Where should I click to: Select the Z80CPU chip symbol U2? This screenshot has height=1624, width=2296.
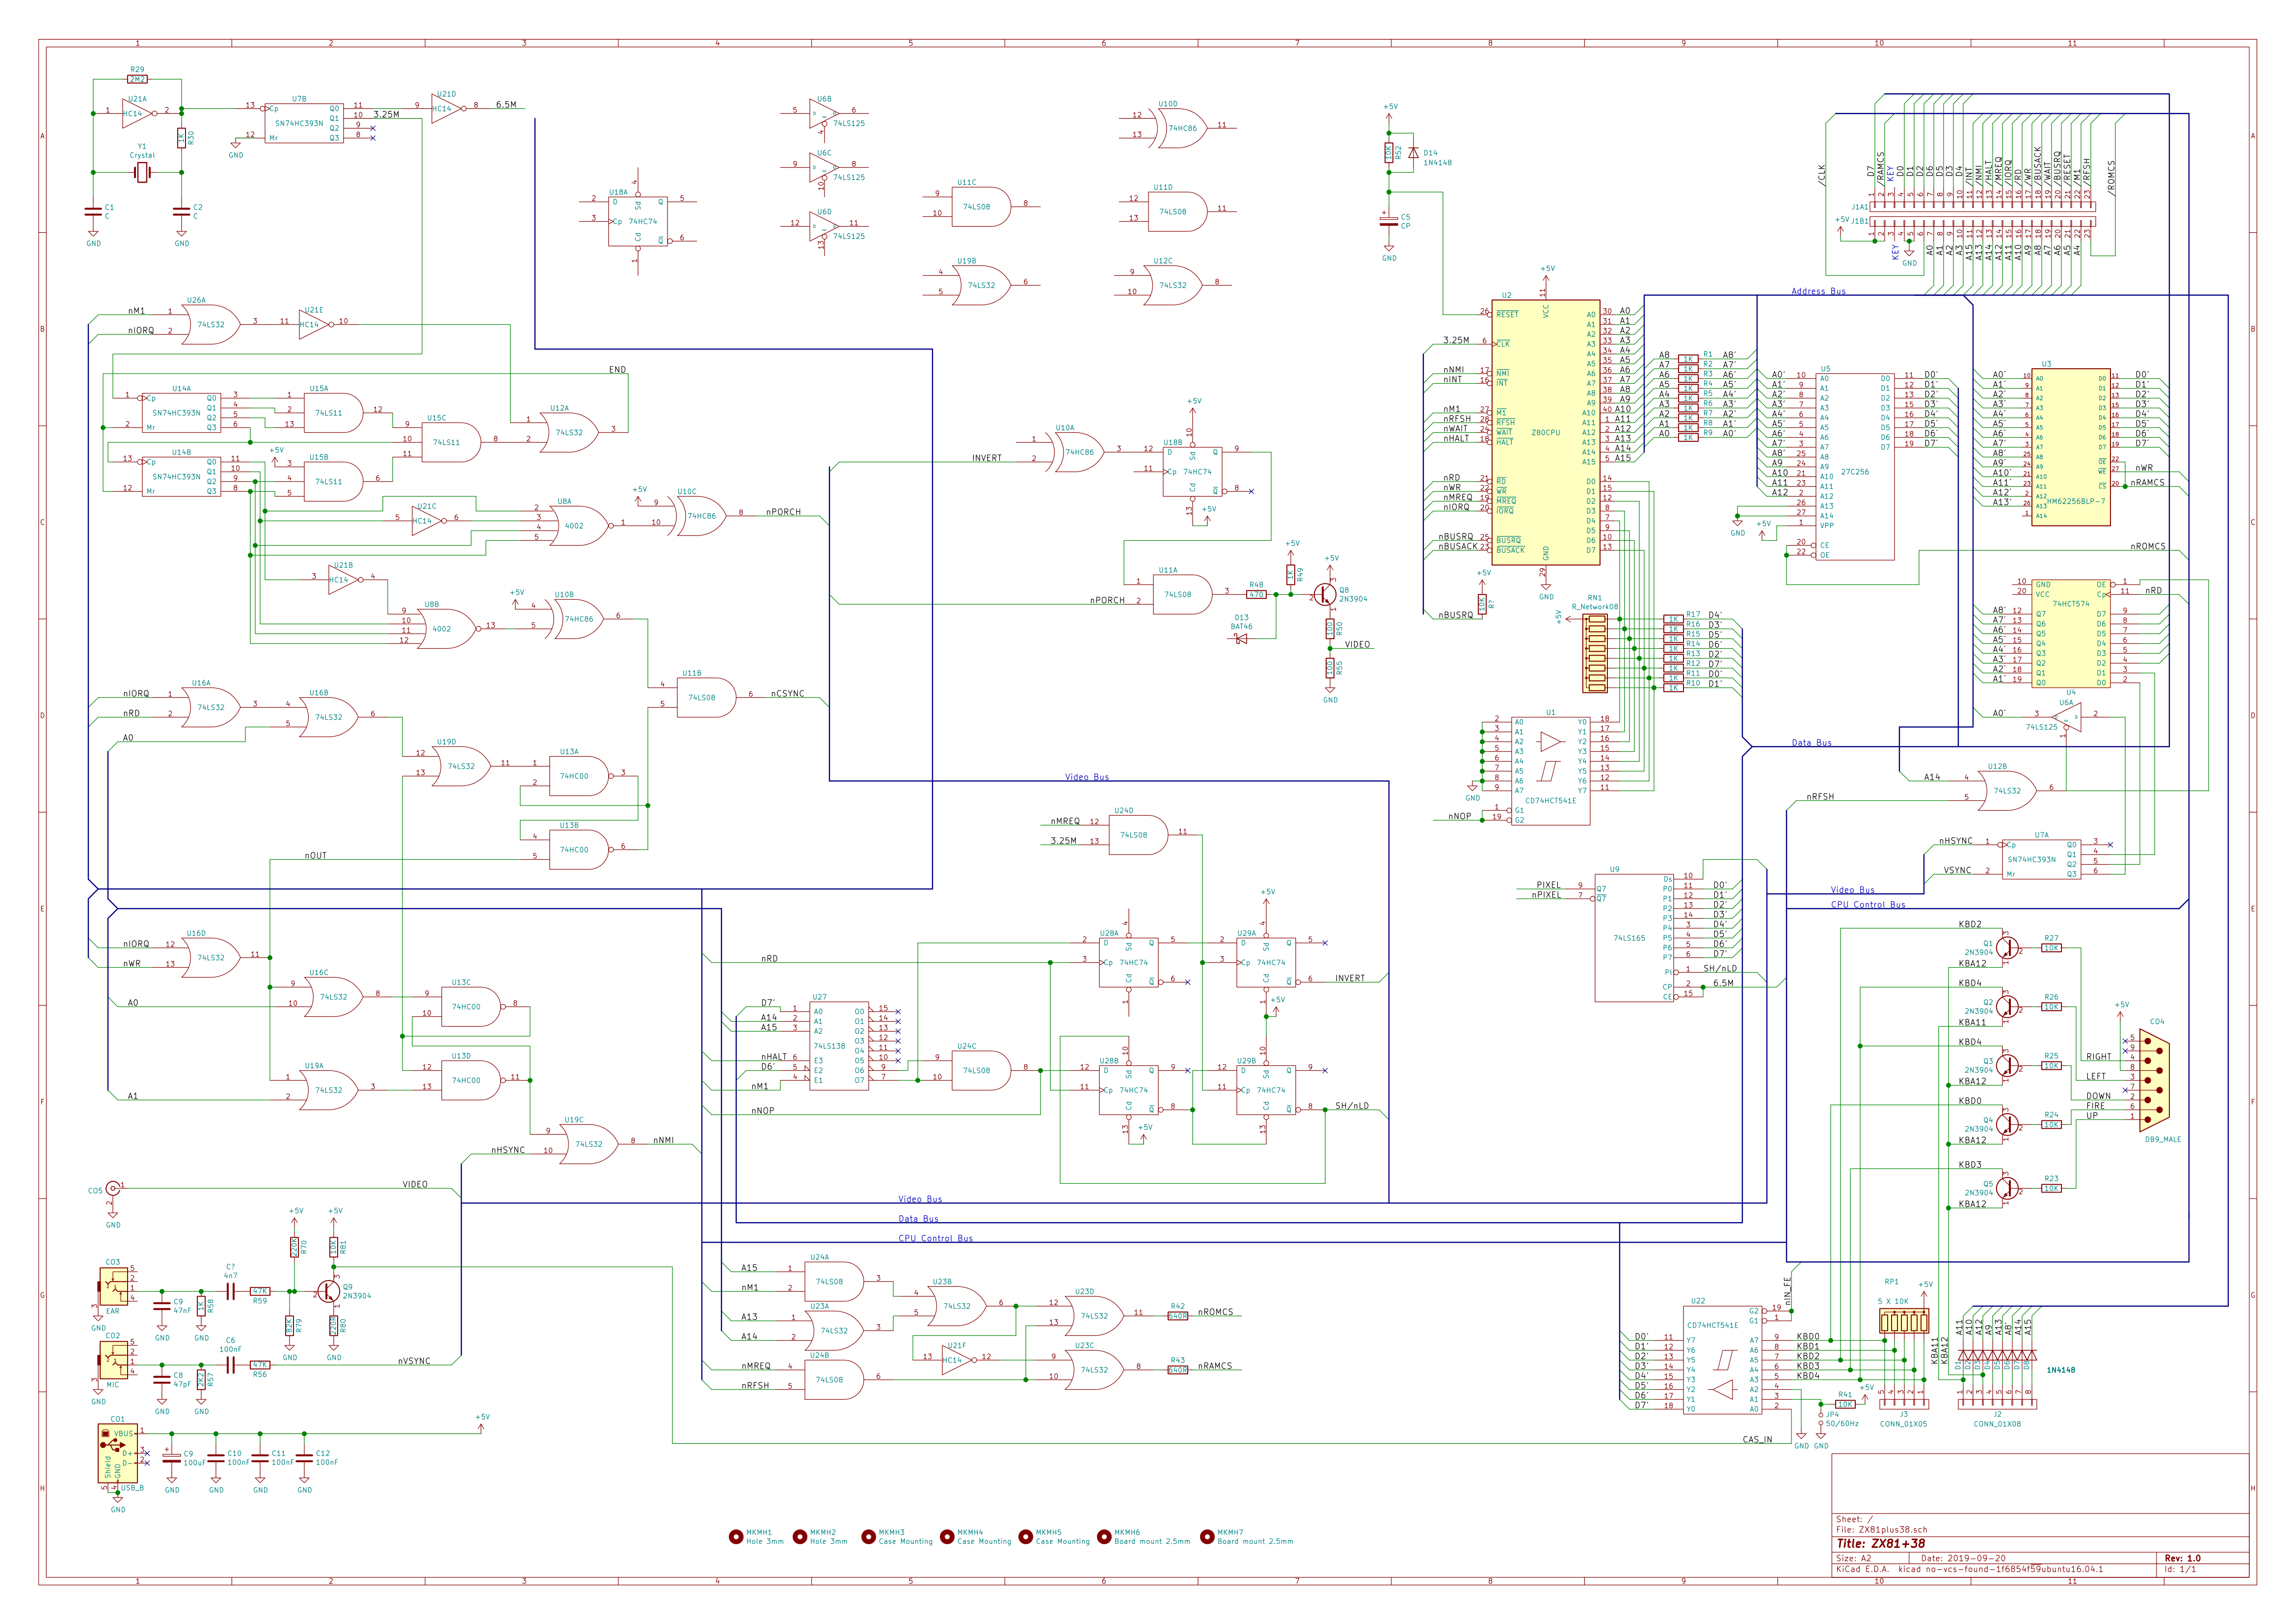point(1545,433)
